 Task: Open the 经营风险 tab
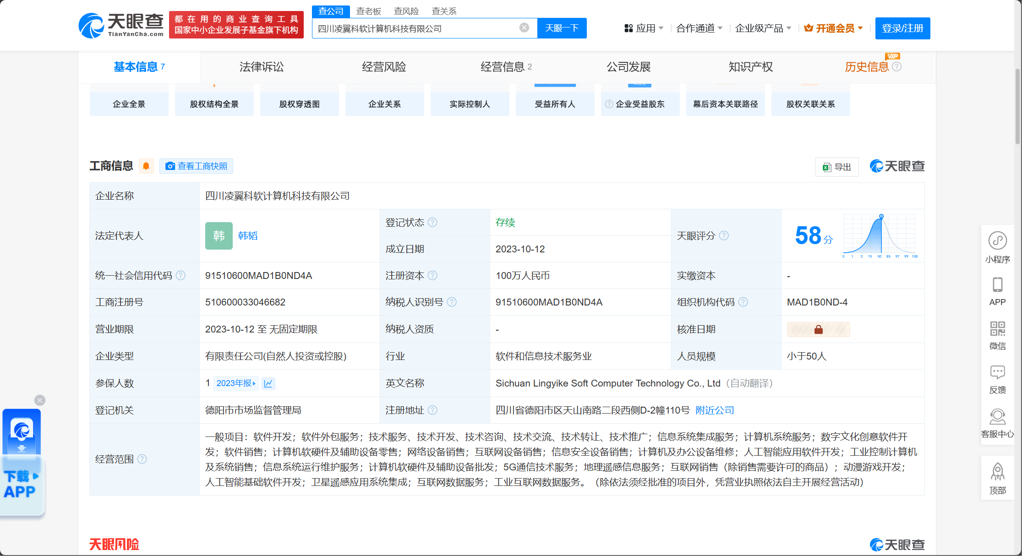click(x=384, y=67)
